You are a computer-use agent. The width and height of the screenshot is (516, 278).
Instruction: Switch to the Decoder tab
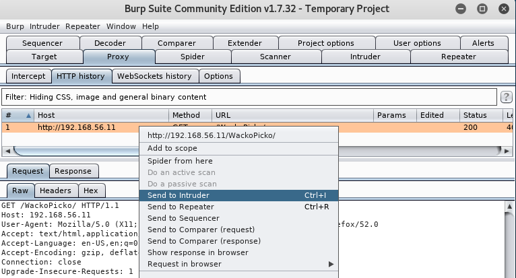[x=110, y=43]
